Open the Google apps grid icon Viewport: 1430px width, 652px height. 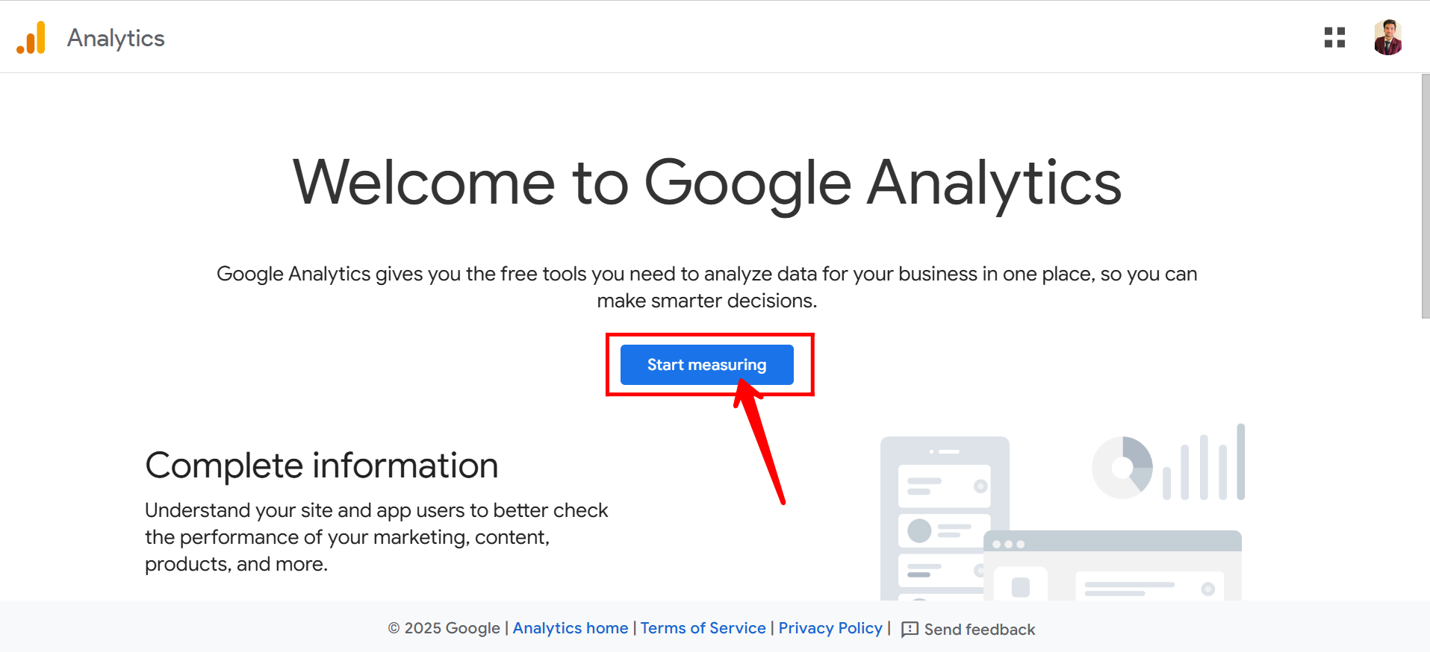[x=1334, y=37]
